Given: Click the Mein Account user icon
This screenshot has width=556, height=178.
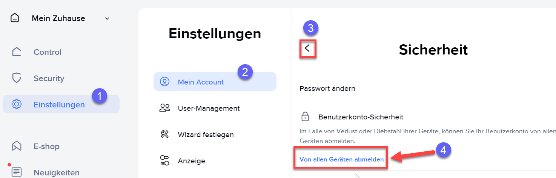Looking at the screenshot, I should [x=164, y=82].
